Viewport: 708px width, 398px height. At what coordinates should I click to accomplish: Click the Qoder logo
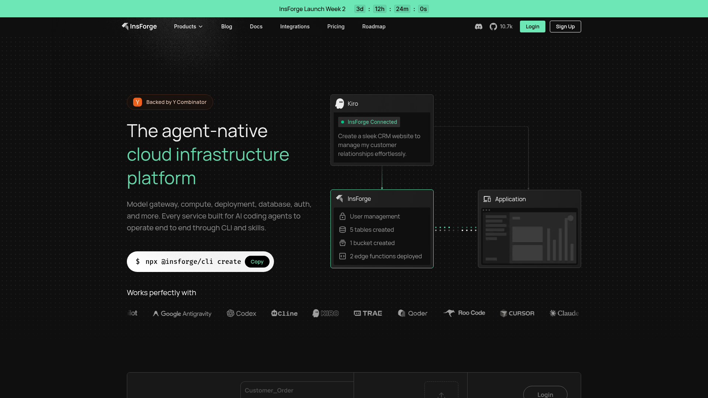[x=413, y=313]
